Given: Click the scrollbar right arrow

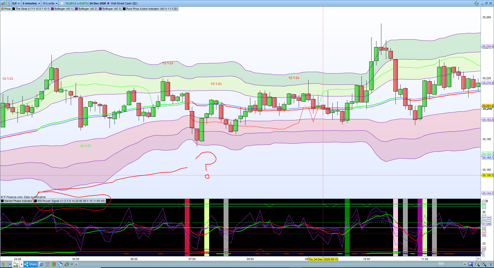Looking at the screenshot, I should [x=465, y=264].
